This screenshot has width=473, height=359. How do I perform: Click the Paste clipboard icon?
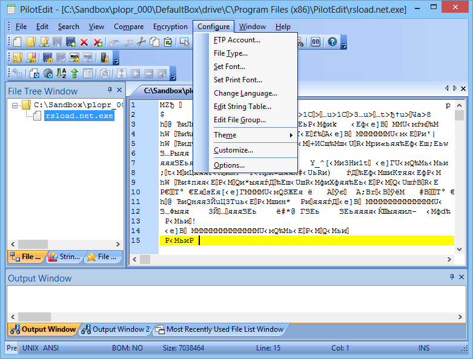[x=168, y=42]
